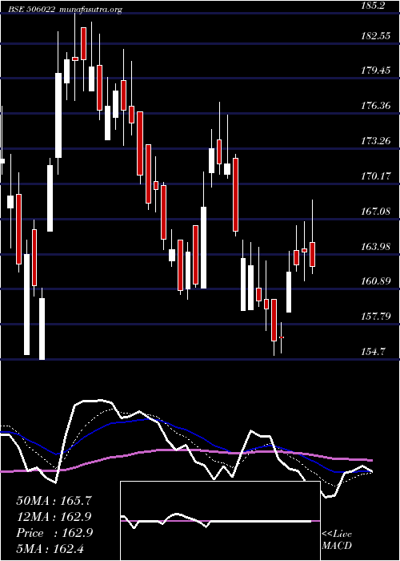This screenshot has height=561, width=400.
Task: Click the 50MA : 165.7 readout
Action: (52, 501)
